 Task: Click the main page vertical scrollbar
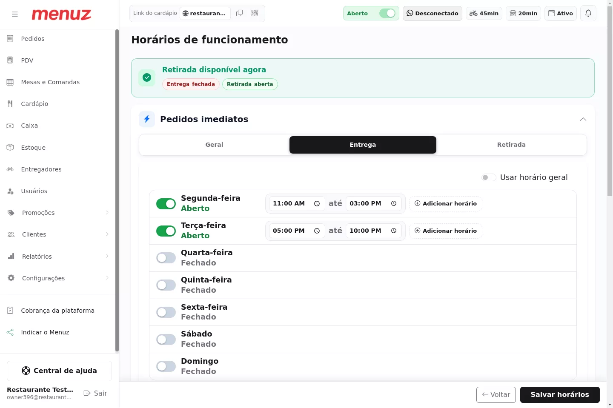[x=610, y=101]
